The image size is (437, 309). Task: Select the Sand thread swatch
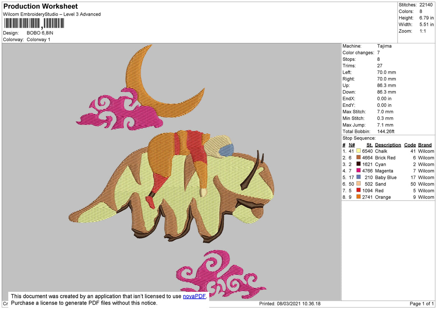[x=359, y=184]
